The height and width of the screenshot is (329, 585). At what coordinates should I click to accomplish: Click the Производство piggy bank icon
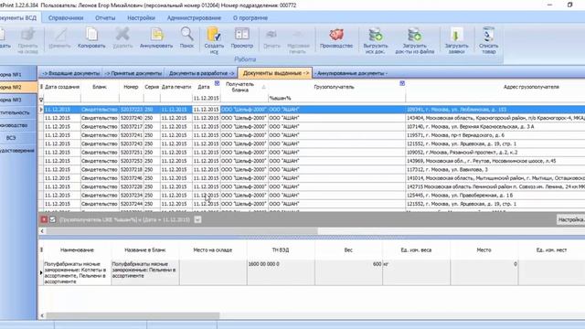336,35
